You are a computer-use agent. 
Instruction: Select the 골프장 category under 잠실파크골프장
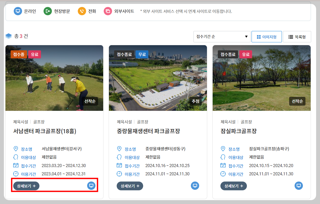pyautogui.click(x=246, y=122)
